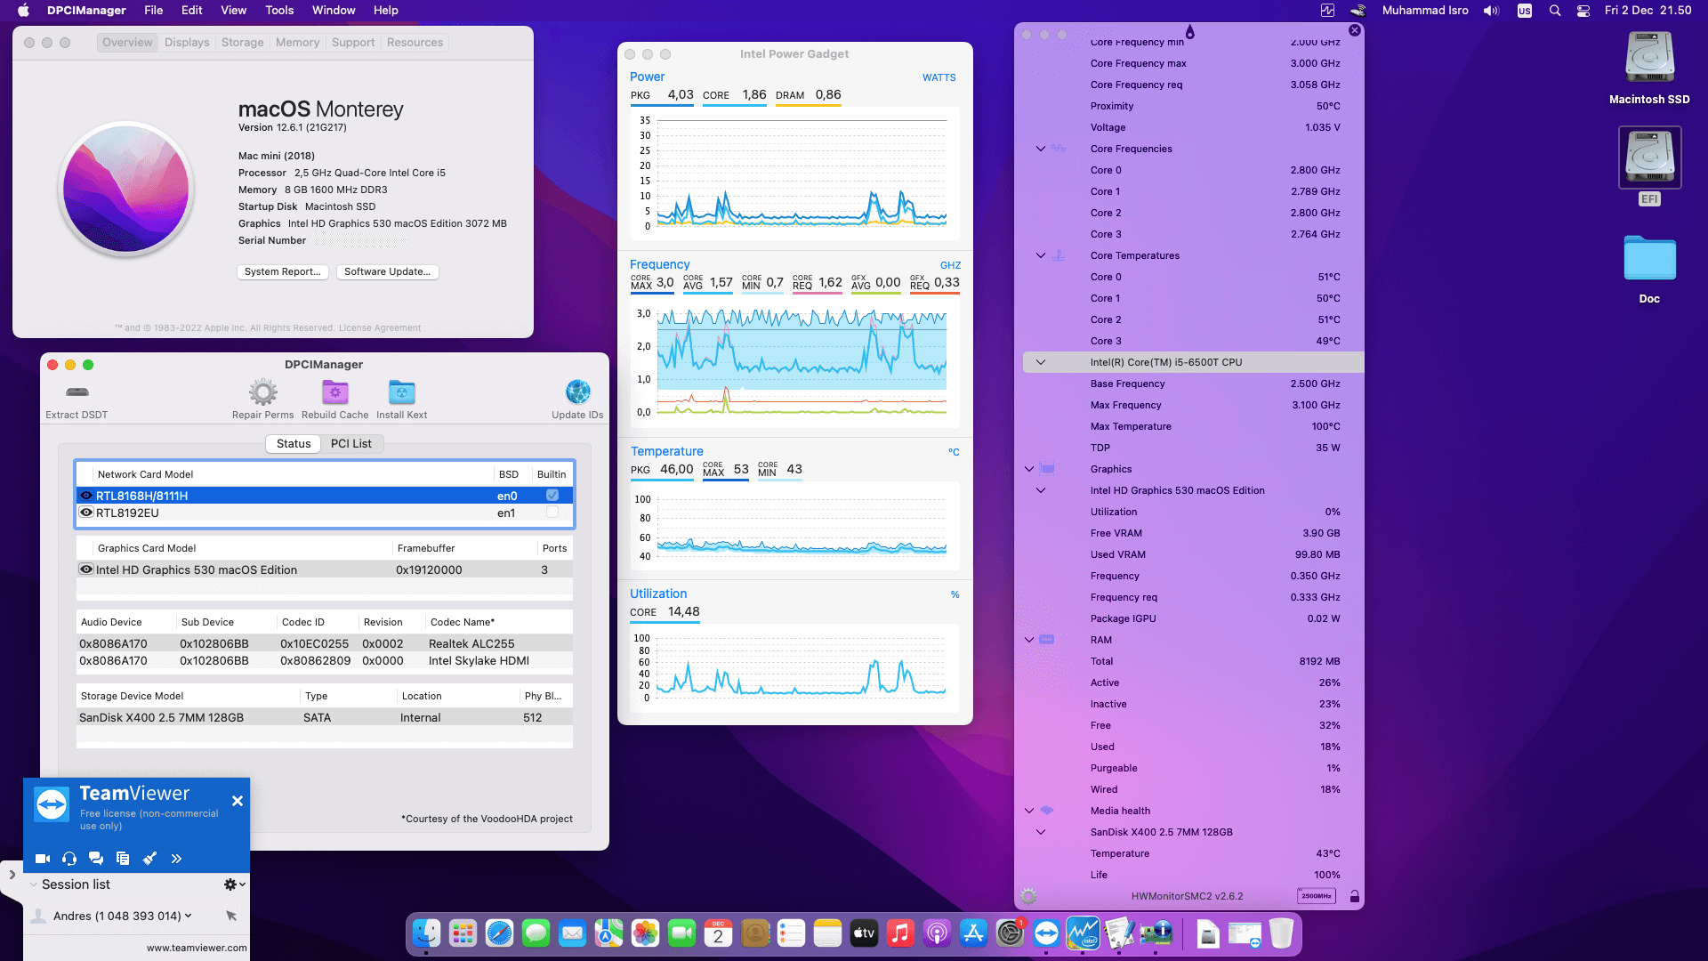Click License Agreement link in About window
Screen dimensions: 1708x961
(x=380, y=328)
